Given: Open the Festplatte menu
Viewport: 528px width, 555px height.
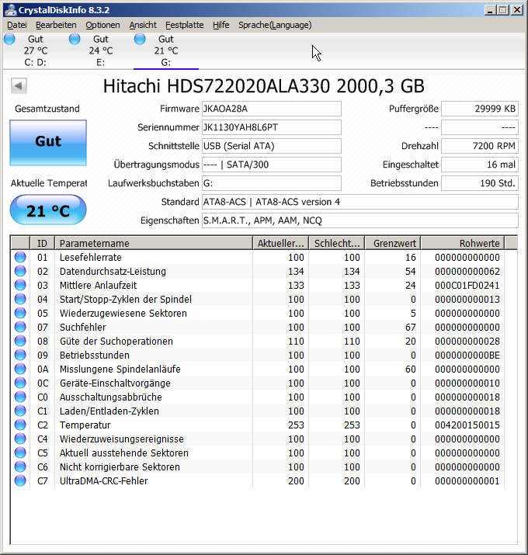Looking at the screenshot, I should [185, 25].
